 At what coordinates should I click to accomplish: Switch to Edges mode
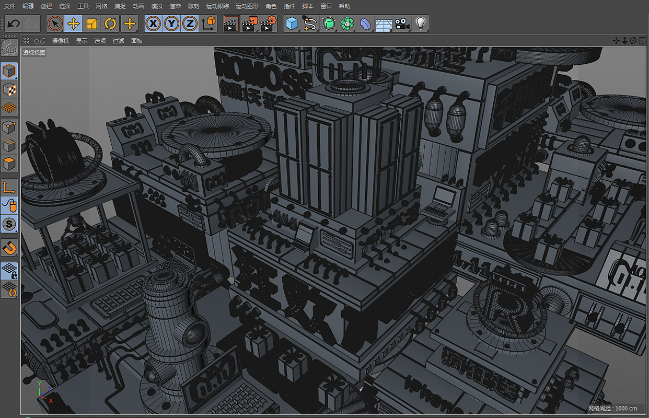coord(9,145)
